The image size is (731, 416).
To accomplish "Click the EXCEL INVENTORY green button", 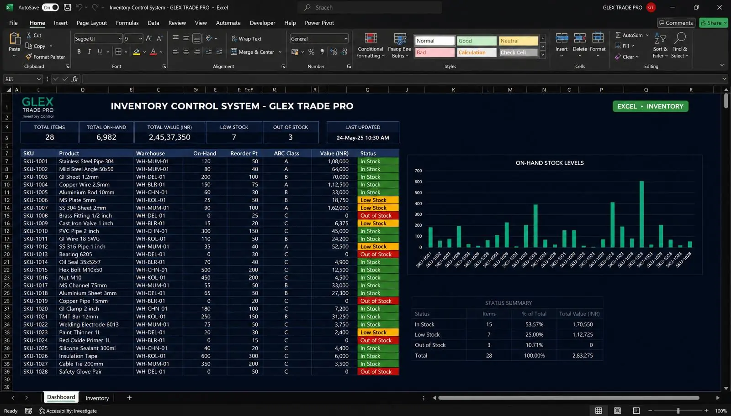I will (x=650, y=106).
